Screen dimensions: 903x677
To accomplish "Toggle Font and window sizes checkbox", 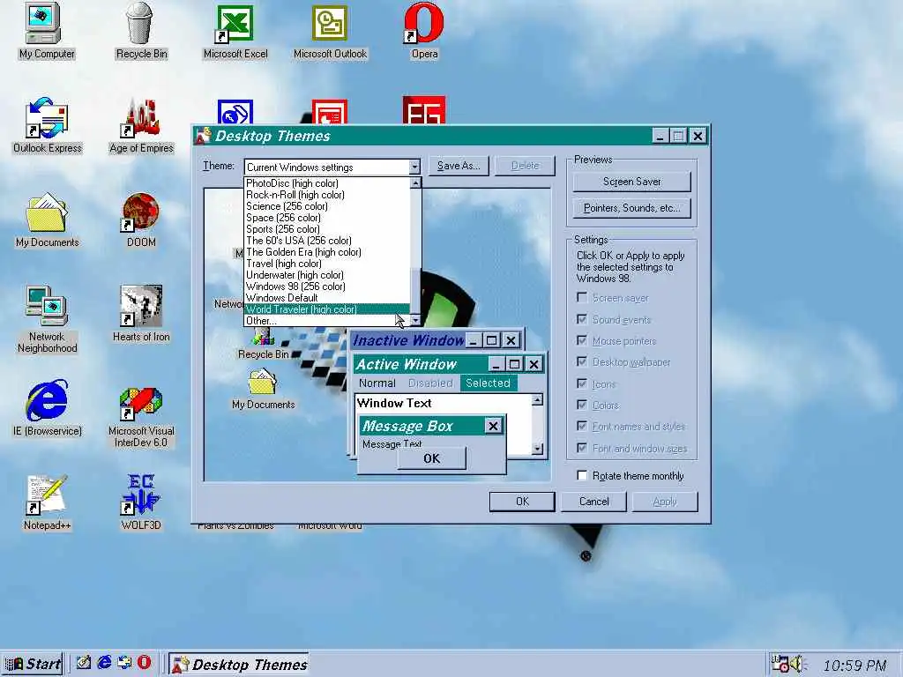I will 582,448.
